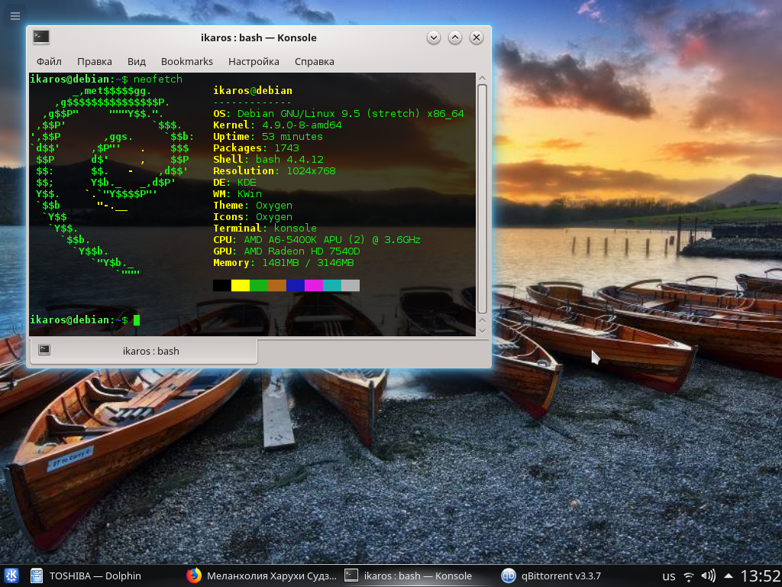Open the KDE application launcher
Image resolution: width=782 pixels, height=587 pixels.
coord(11,576)
